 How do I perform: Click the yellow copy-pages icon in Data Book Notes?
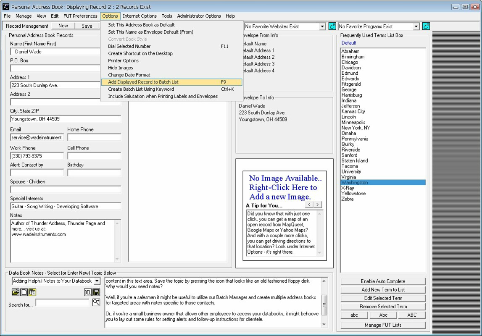coord(32,292)
